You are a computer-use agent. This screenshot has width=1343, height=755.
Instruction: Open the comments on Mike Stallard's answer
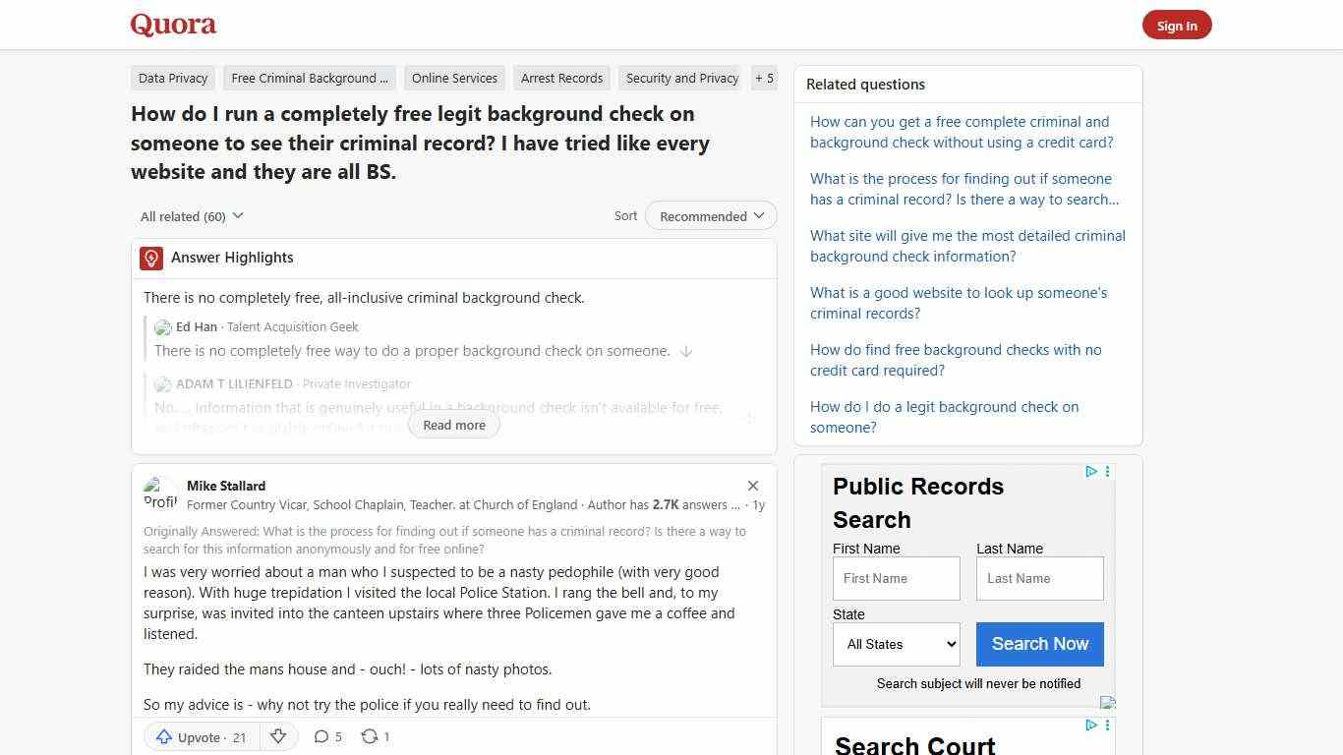(327, 736)
